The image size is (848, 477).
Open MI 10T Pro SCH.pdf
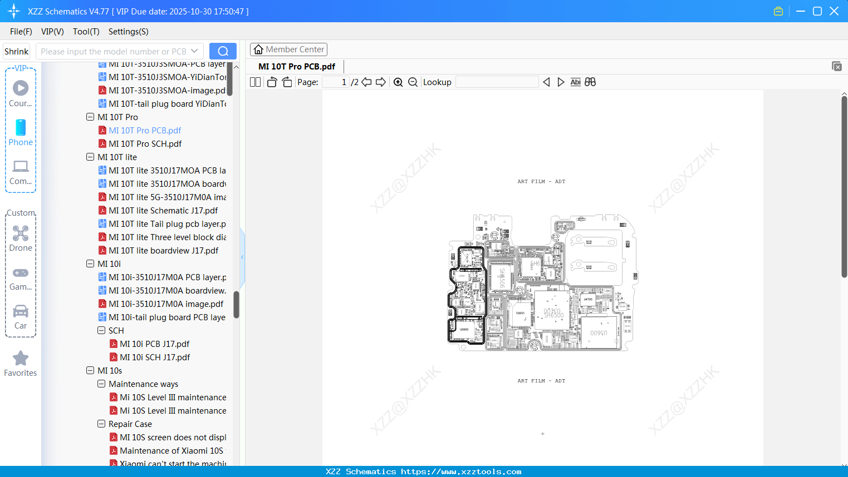(145, 143)
